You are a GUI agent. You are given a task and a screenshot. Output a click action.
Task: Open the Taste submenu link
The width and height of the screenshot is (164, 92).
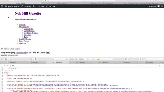pyautogui.click(x=26, y=37)
